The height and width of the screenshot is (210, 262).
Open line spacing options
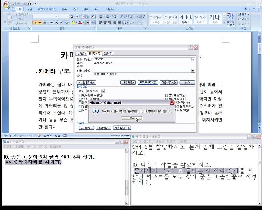(x=125, y=23)
